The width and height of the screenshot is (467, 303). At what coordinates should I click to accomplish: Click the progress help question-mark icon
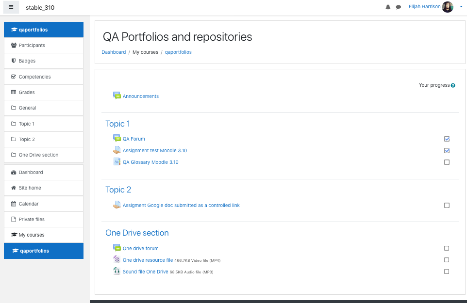pyautogui.click(x=453, y=85)
